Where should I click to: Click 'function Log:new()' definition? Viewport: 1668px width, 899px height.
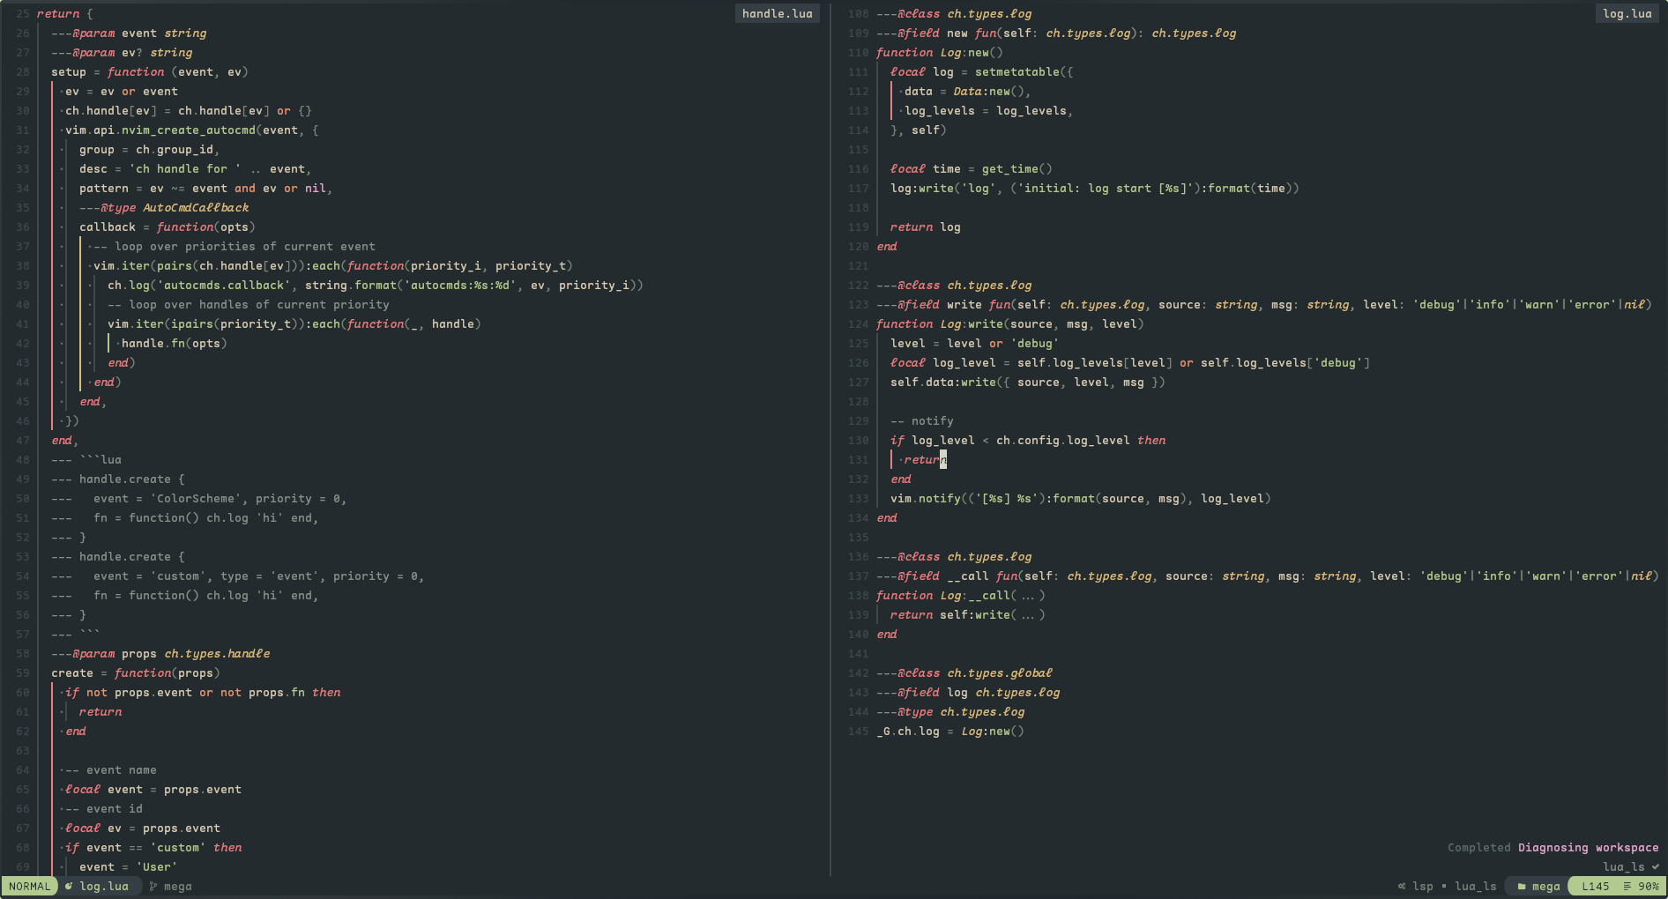click(x=940, y=52)
